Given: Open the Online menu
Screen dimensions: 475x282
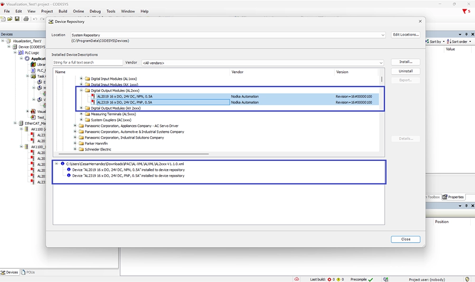Looking at the screenshot, I should (78, 11).
